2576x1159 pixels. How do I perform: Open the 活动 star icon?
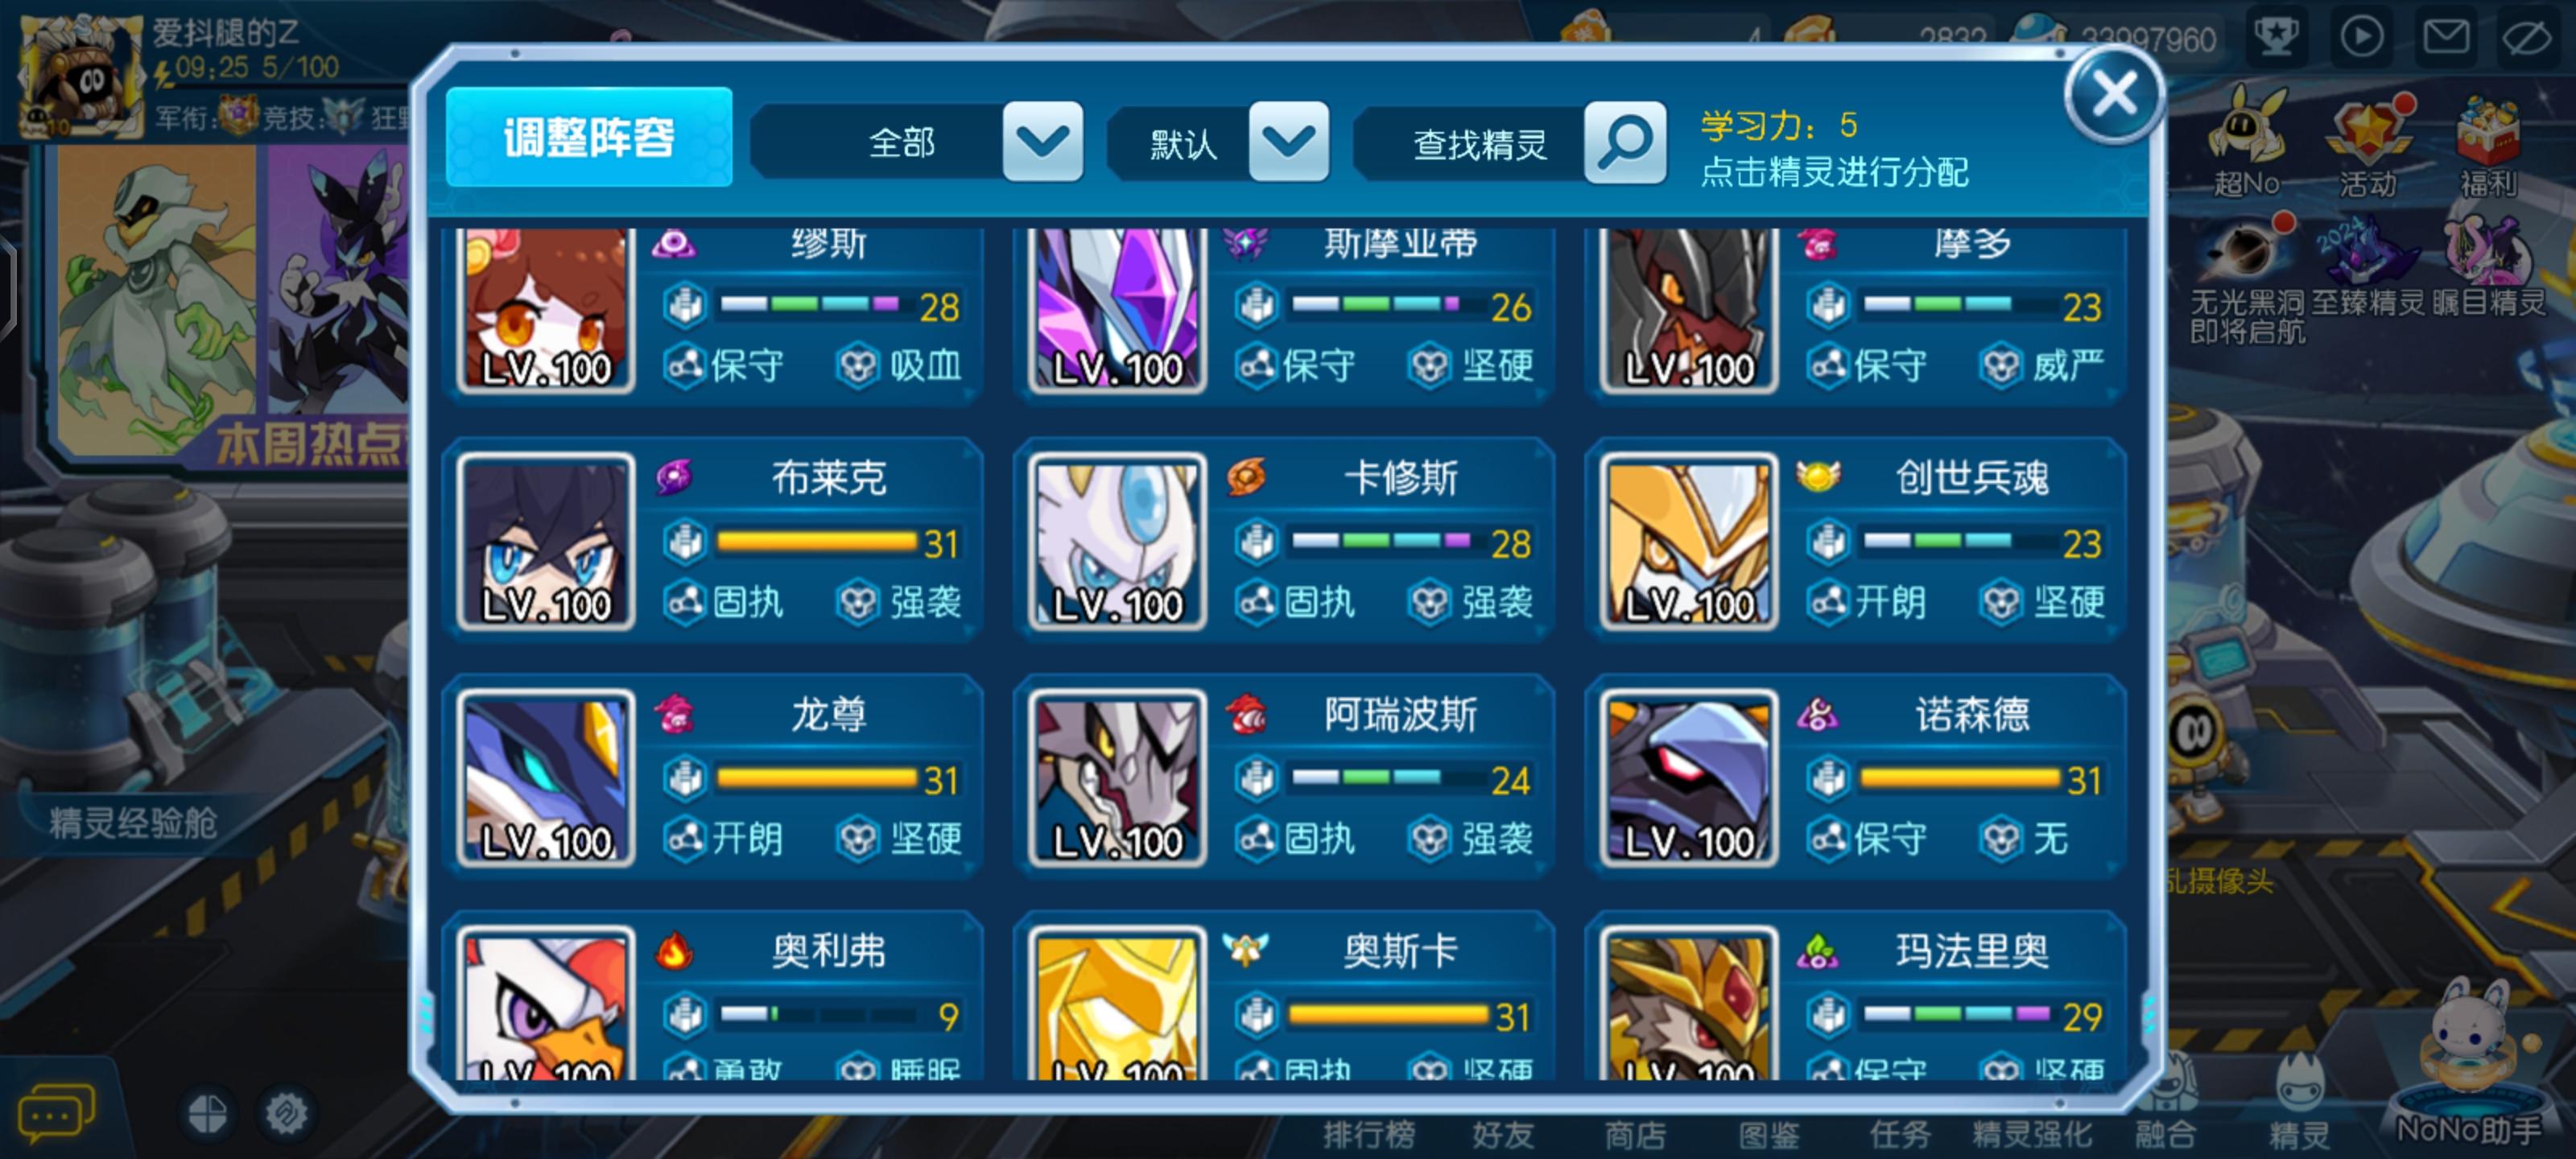click(x=2369, y=145)
